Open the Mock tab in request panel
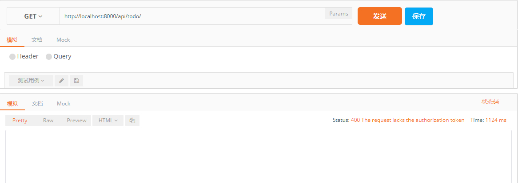The width and height of the screenshot is (518, 183). (x=63, y=40)
